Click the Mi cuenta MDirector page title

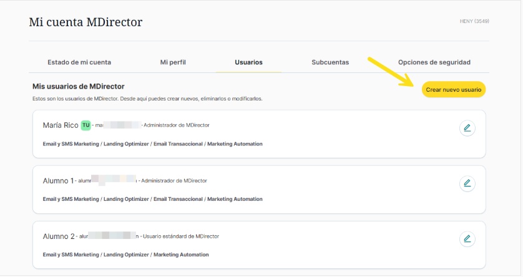[86, 22]
